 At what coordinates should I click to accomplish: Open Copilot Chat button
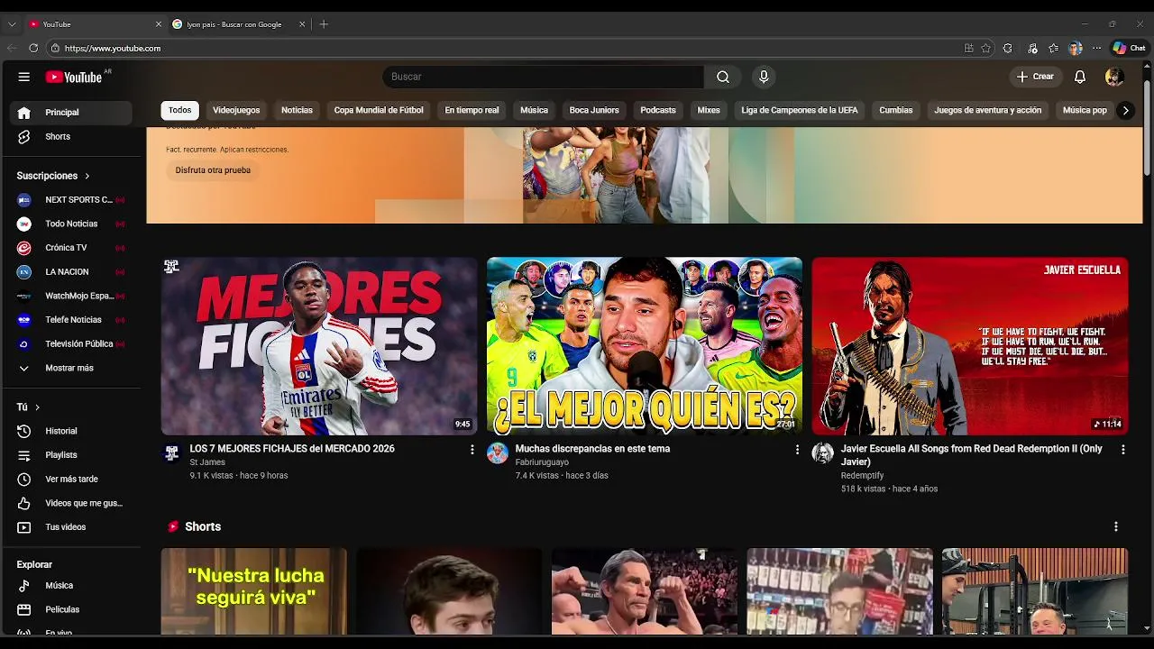click(x=1129, y=49)
